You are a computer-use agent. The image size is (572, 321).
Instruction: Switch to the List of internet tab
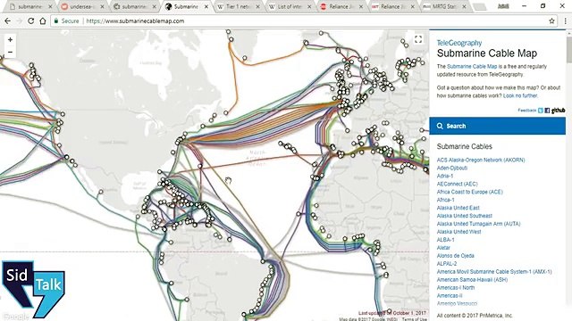(290, 6)
